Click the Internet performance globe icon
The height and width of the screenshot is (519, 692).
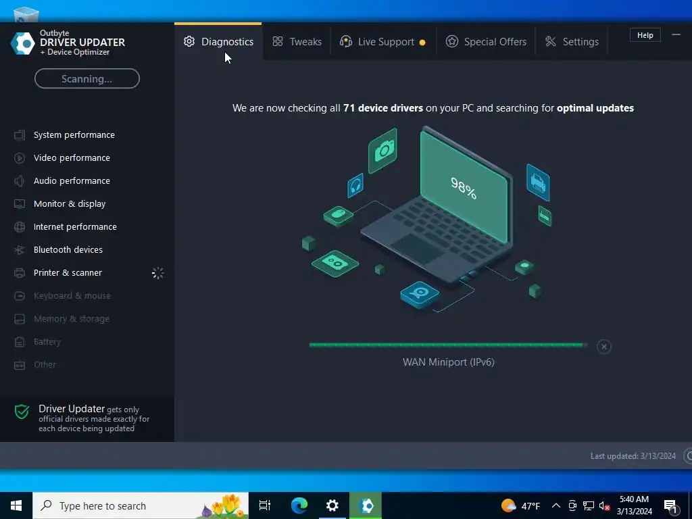pyautogui.click(x=20, y=227)
